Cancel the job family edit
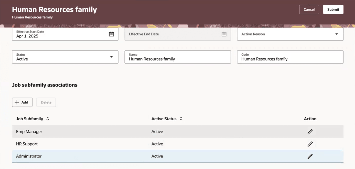This screenshot has width=355, height=169. pos(309,9)
